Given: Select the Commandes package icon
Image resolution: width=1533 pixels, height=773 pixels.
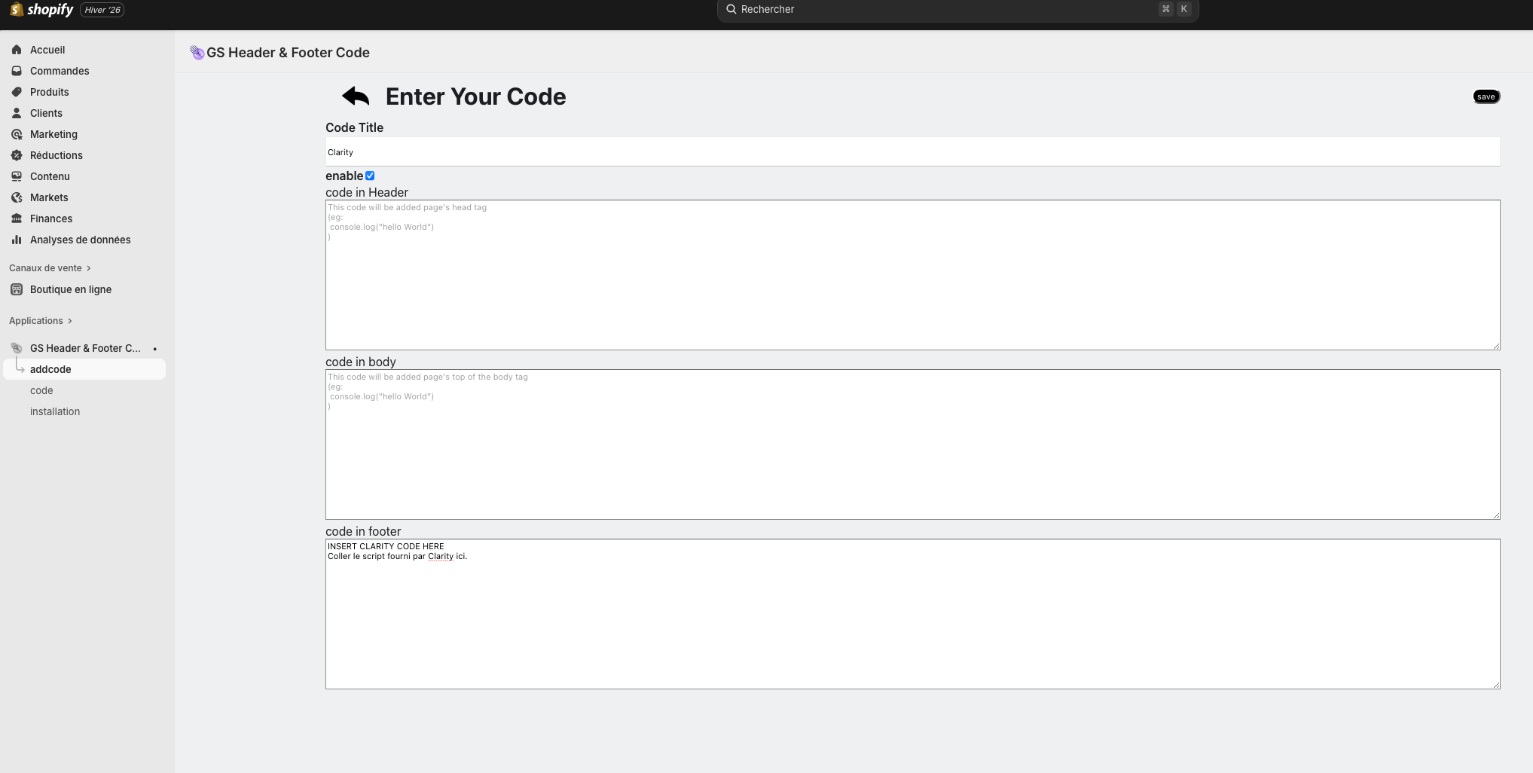Looking at the screenshot, I should pyautogui.click(x=17, y=71).
